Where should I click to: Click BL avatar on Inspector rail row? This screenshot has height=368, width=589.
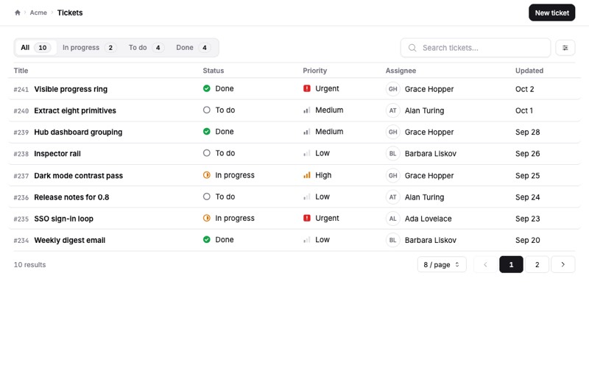393,154
